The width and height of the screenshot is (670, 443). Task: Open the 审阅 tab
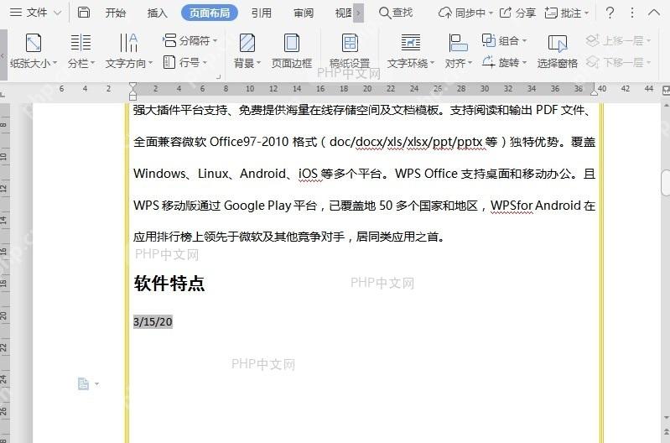point(304,13)
